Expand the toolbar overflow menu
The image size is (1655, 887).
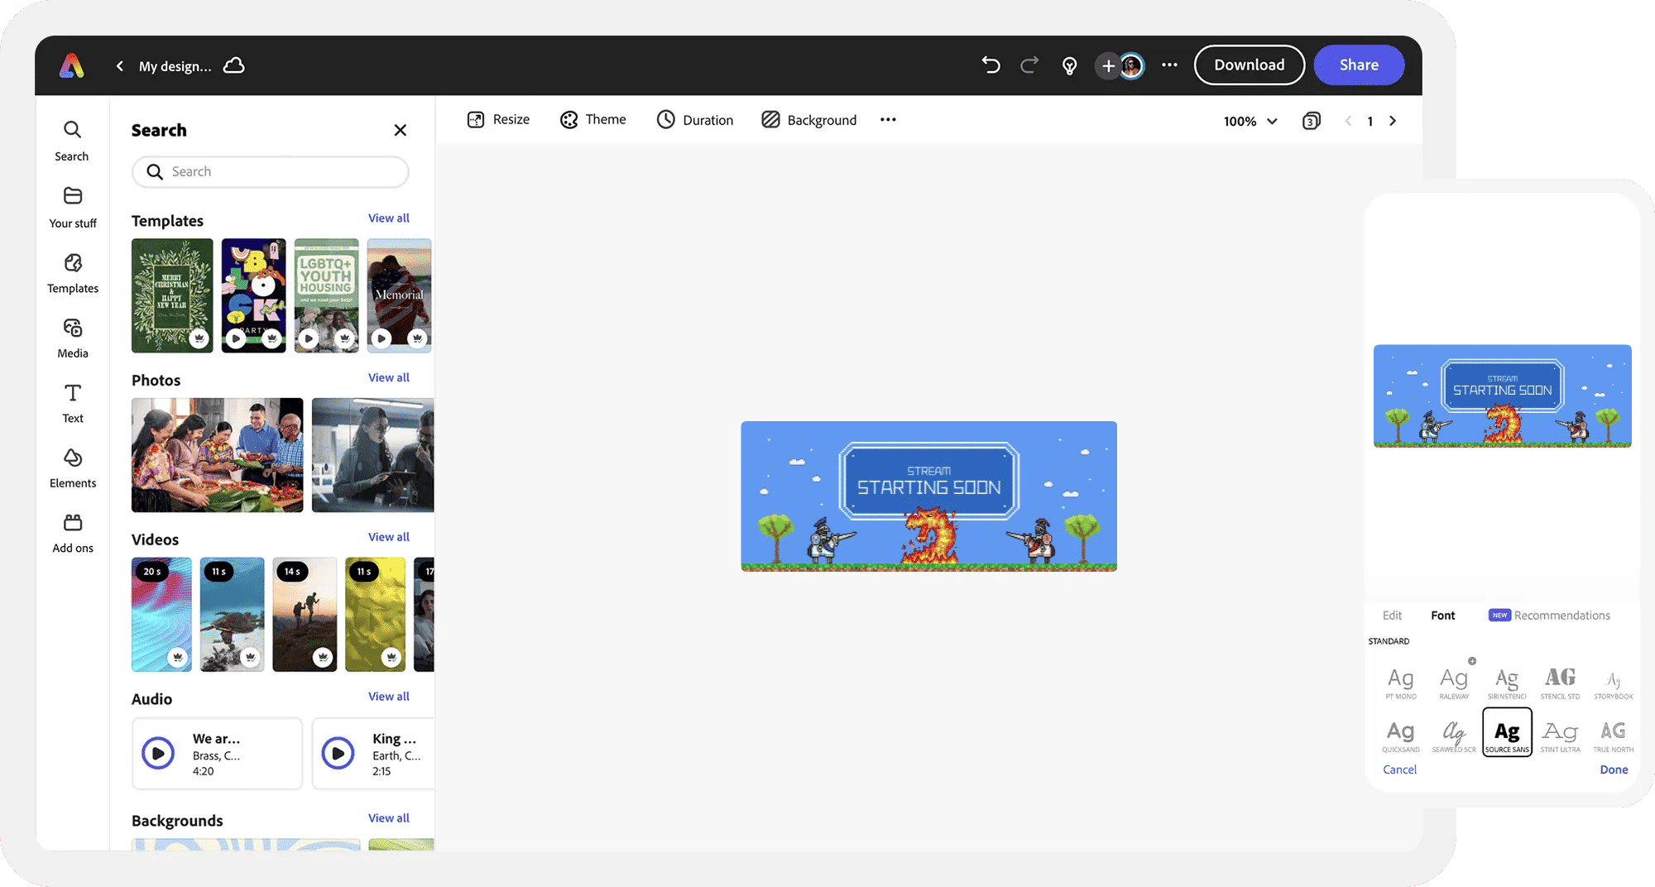click(x=887, y=119)
